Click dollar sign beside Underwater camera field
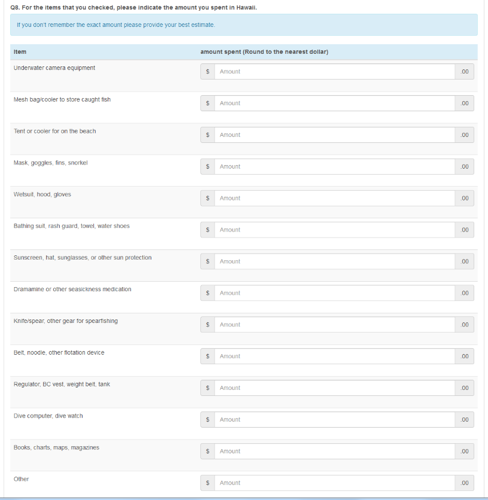Viewport: 488px width, 500px height. [208, 72]
